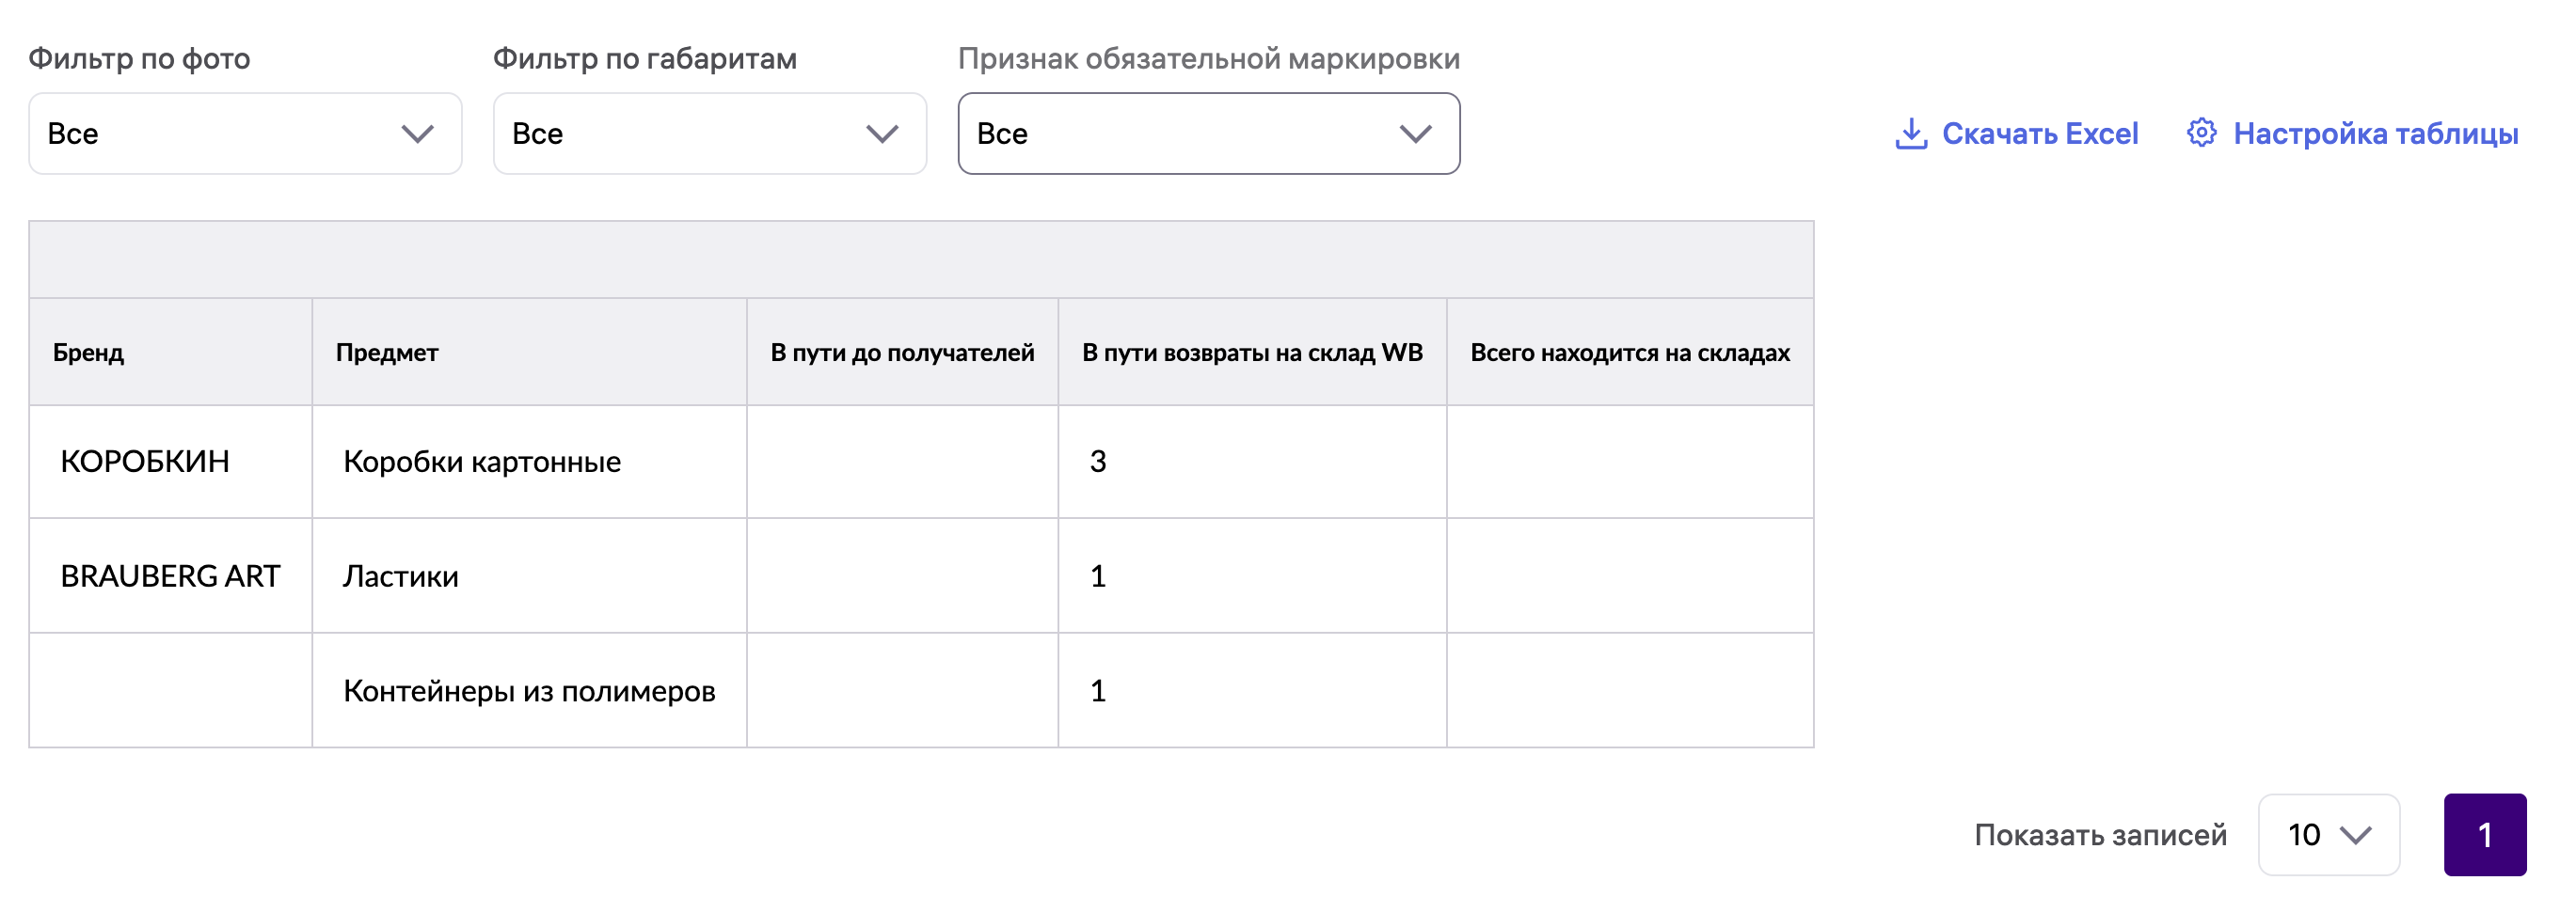Open the Показать записей count dropdown
The image size is (2576, 912).
click(2329, 835)
